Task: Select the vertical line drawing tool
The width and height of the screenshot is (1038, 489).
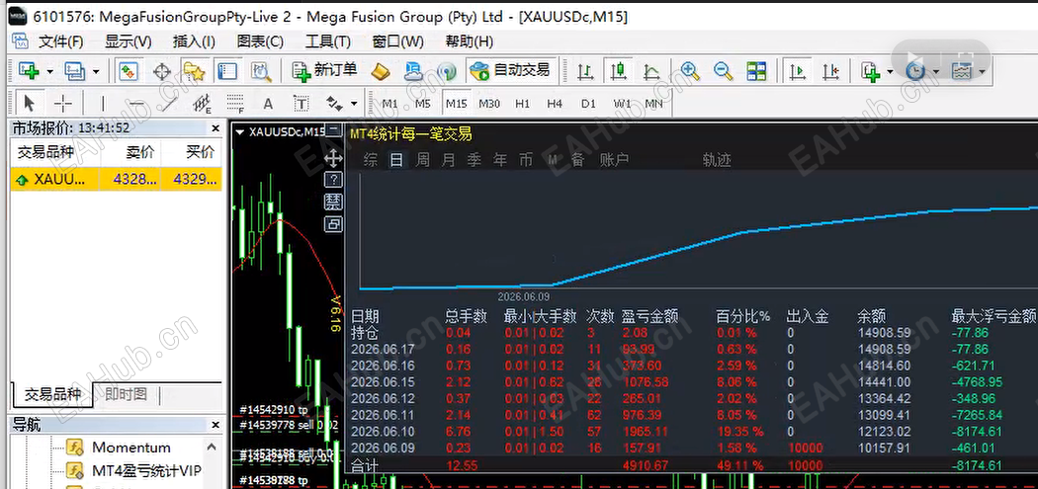Action: (x=103, y=103)
